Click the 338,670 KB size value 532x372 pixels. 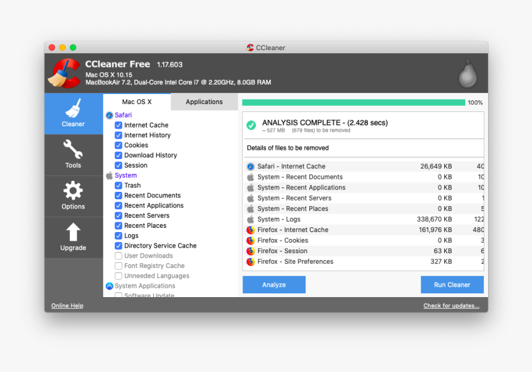434,219
